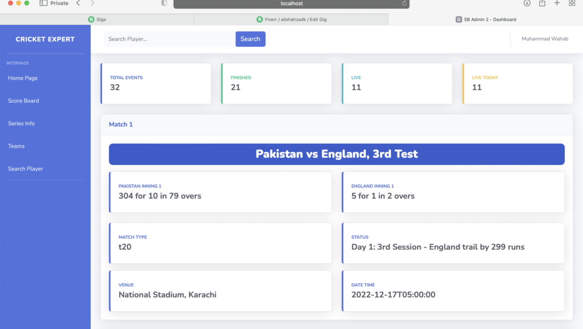Click the localhost address bar
Viewport: 583px width, 329px height.
[291, 4]
